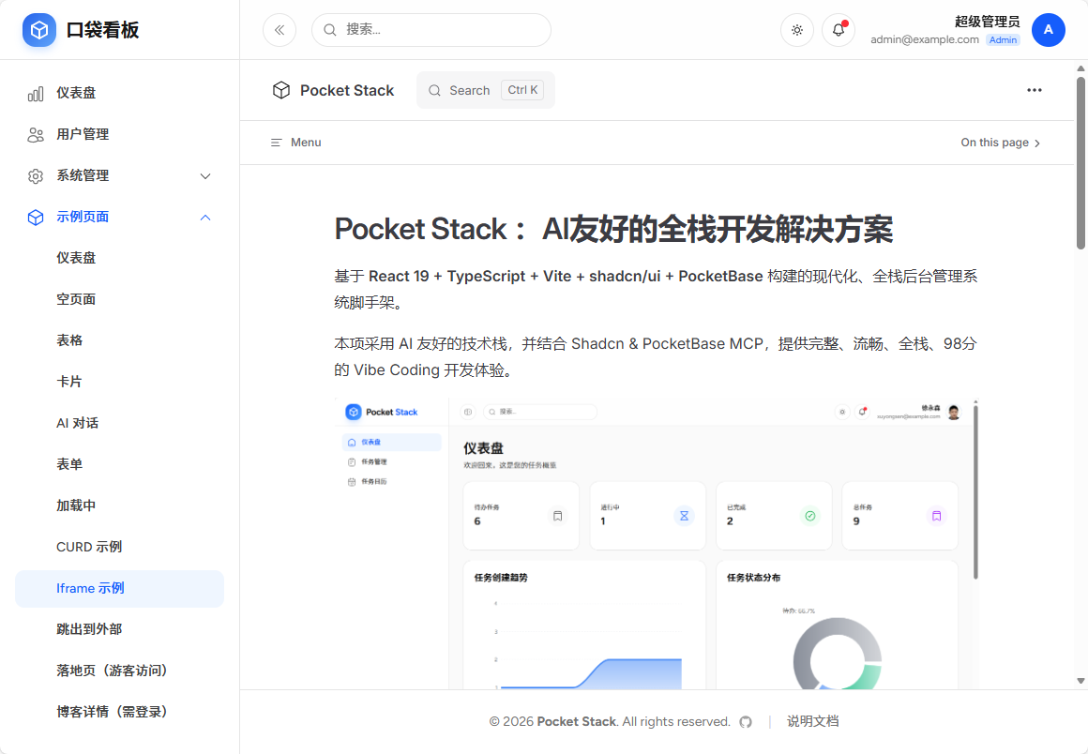Toggle the light/dark theme sun icon
Viewport: 1088px width, 754px height.
[x=796, y=30]
